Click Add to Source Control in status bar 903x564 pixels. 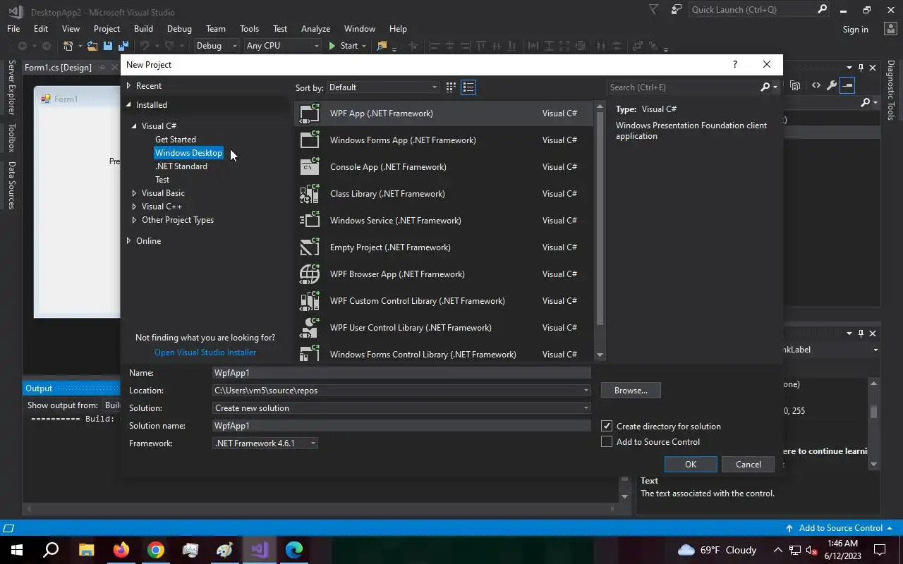click(840, 527)
